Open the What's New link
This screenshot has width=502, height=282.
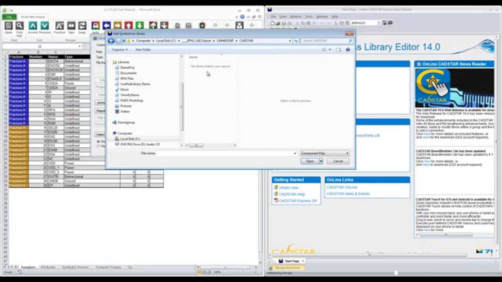[289, 188]
